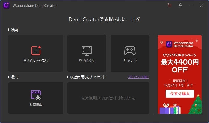Select the PC画面とWebカメラ recording icon
Image resolution: width=209 pixels, height=123 pixels.
(x=36, y=51)
